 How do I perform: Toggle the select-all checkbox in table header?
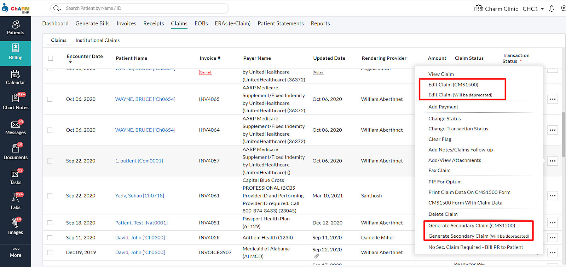tap(51, 58)
